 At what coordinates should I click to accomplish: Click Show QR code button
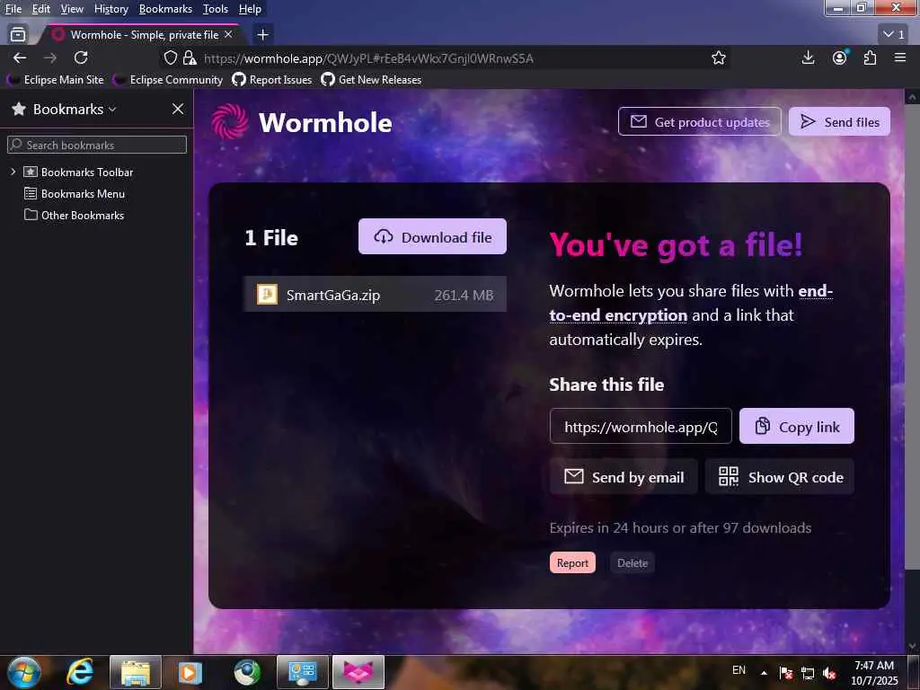pos(780,477)
